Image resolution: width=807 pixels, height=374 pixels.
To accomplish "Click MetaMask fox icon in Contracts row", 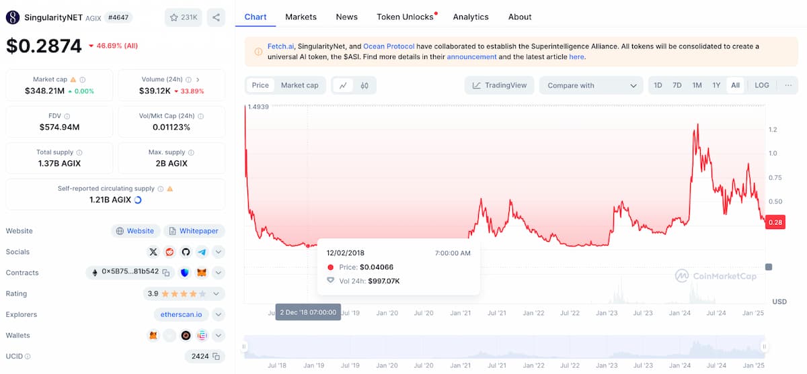I will point(202,273).
